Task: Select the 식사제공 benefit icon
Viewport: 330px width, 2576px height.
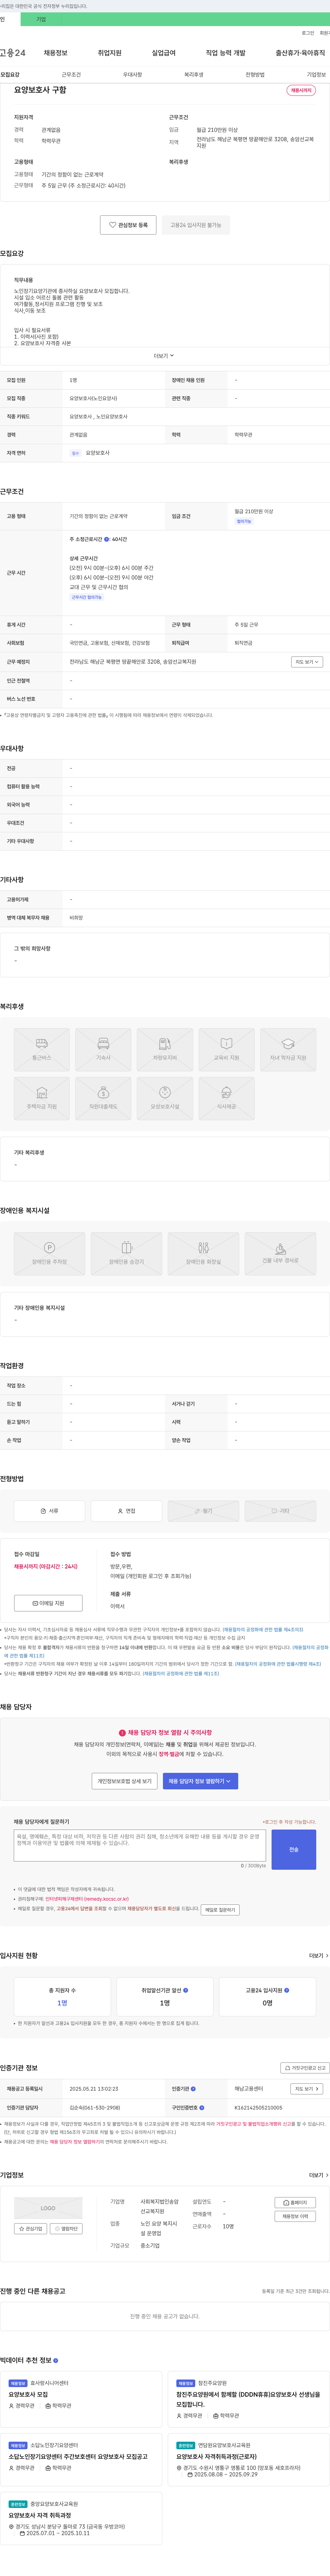Action: 227,1098
